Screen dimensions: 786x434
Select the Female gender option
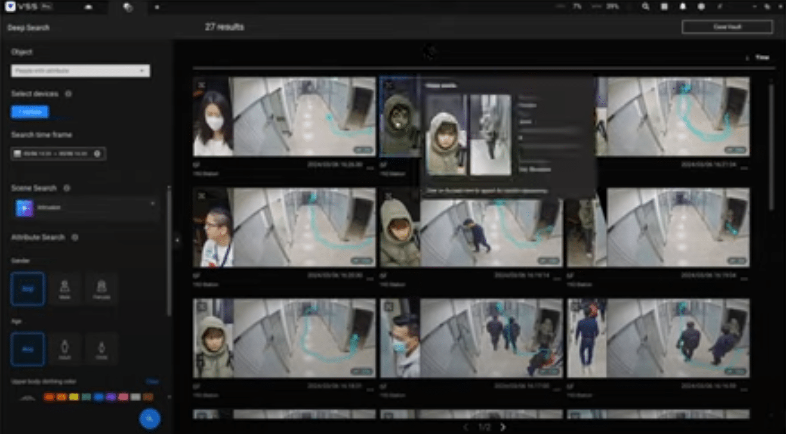coord(101,289)
